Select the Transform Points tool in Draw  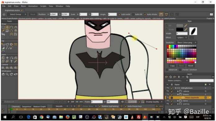click(7, 27)
